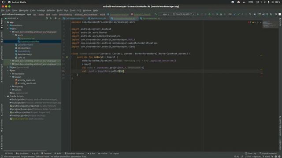The height and width of the screenshot is (158, 282).
Task: Open the Profiler tool window button
Action: click(x=103, y=153)
